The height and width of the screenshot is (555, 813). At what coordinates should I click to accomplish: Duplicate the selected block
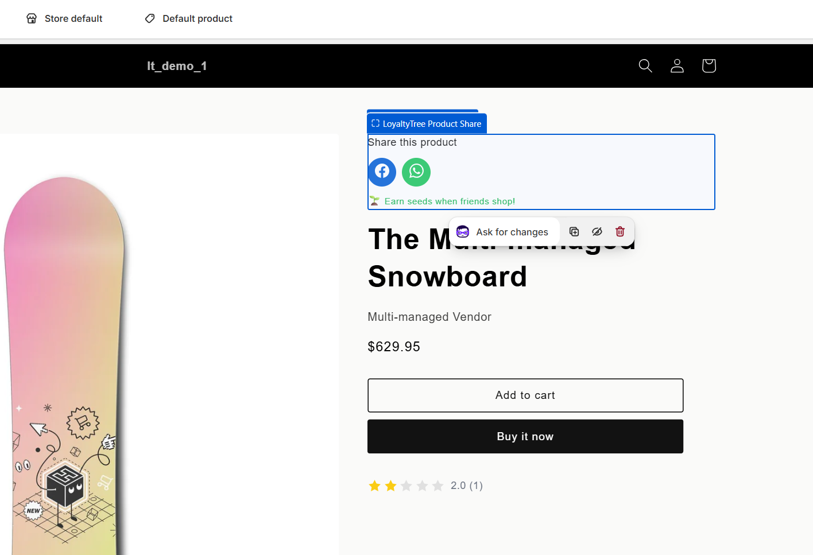574,232
